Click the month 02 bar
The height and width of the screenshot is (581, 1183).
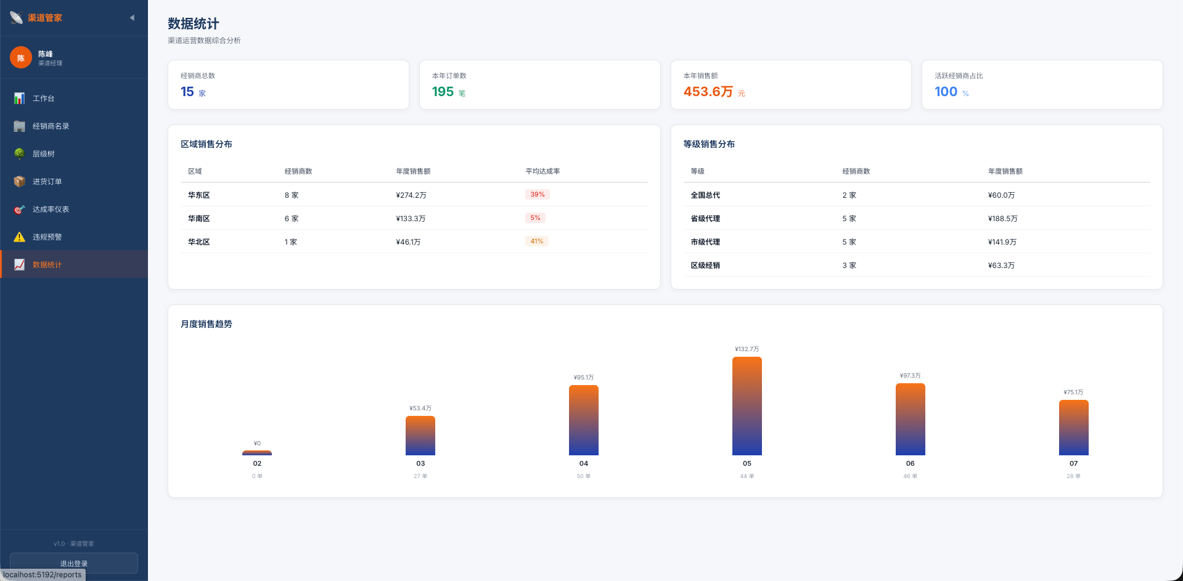pyautogui.click(x=257, y=453)
